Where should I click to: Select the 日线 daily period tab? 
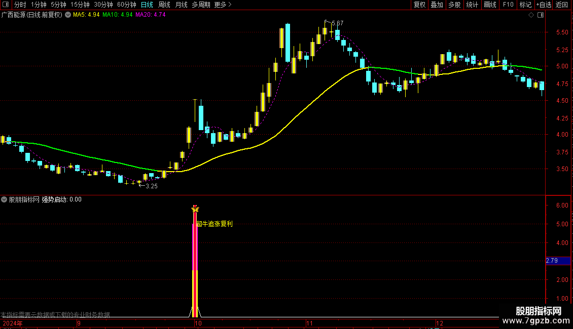[147, 5]
